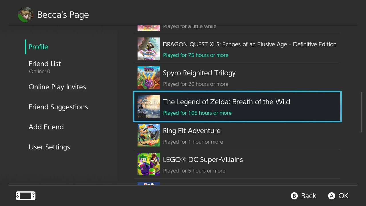The height and width of the screenshot is (206, 366).
Task: Open Online Play Invites
Action: [57, 87]
